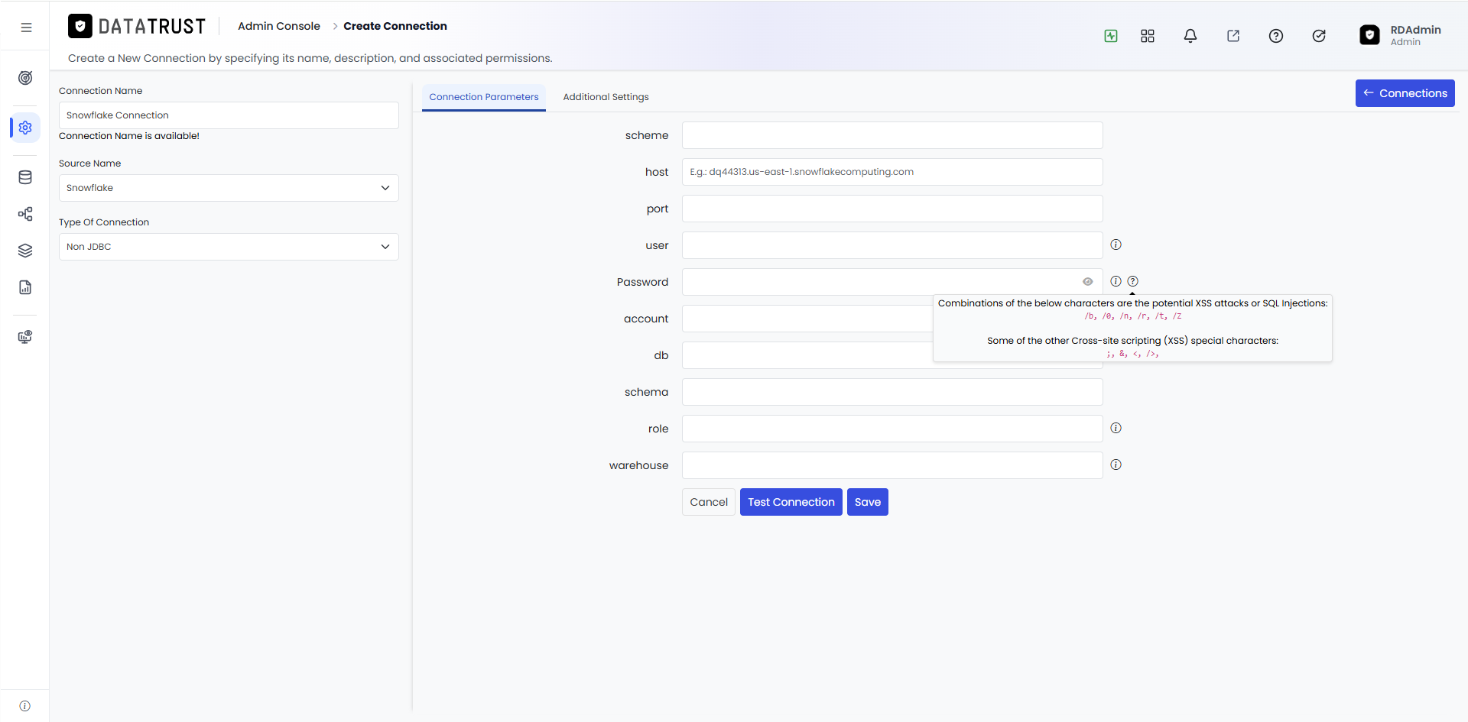Viewport: 1468px width, 722px height.
Task: Click the port input field
Action: tap(892, 209)
